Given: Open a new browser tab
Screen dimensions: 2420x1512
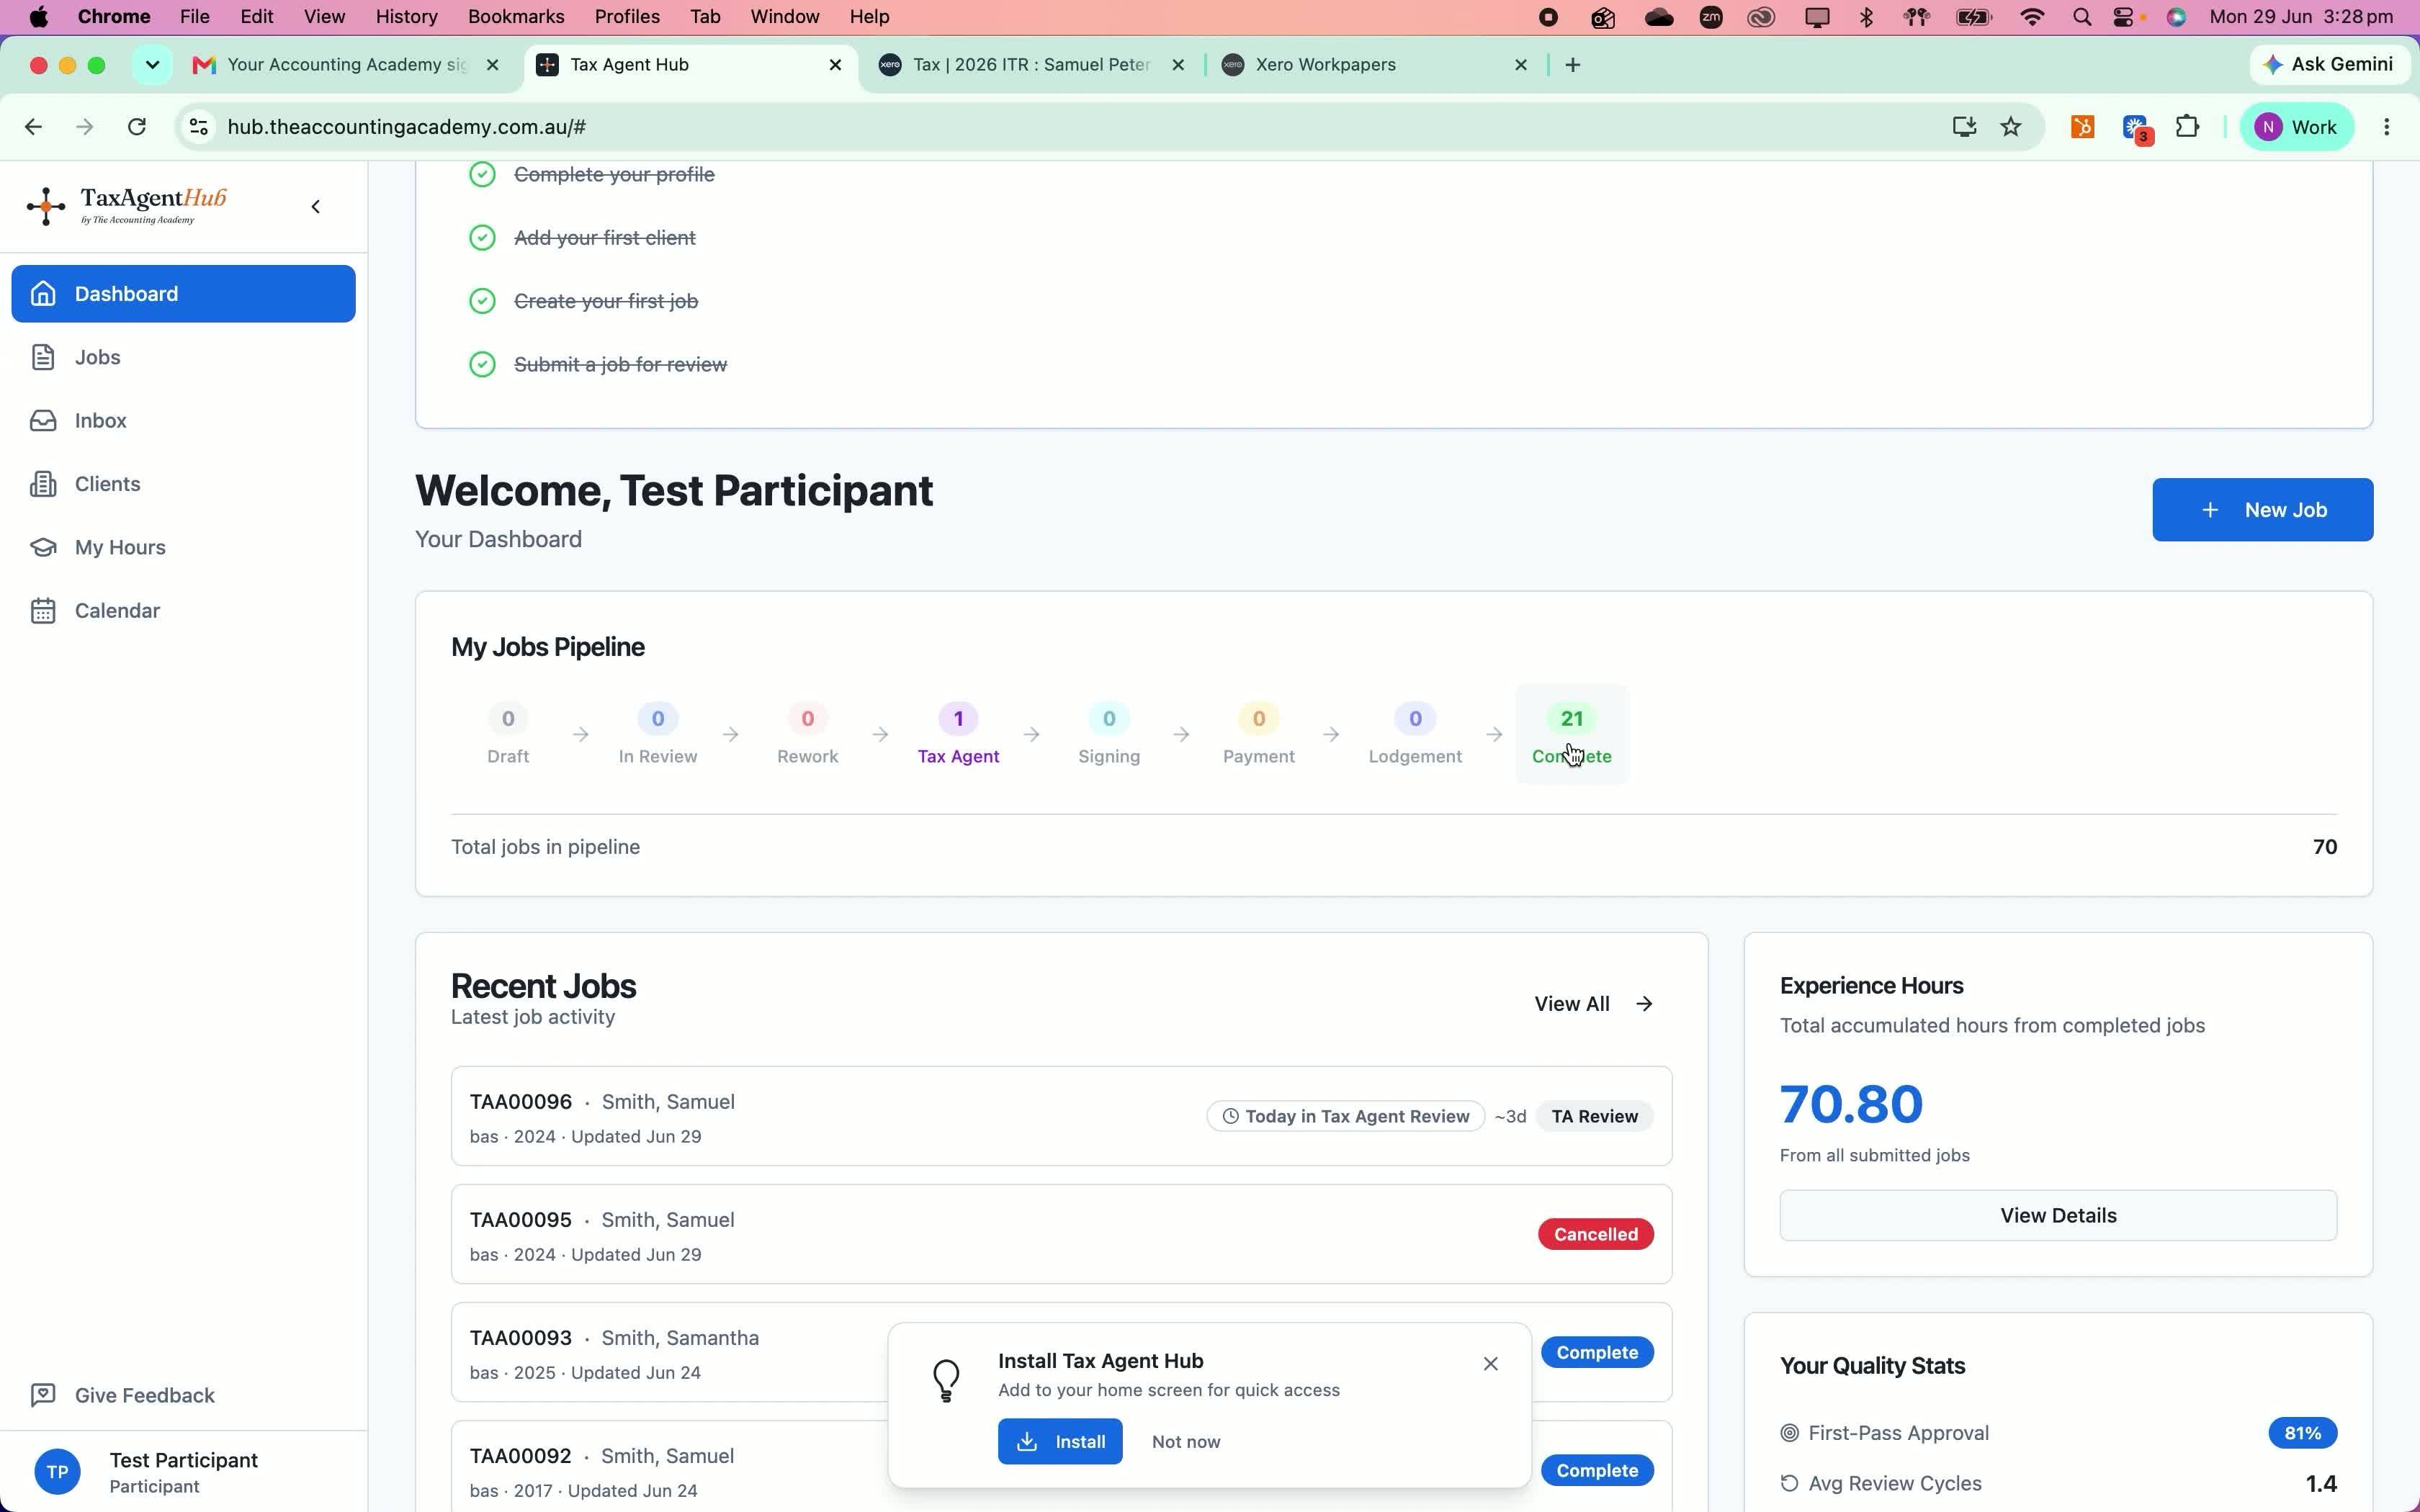Looking at the screenshot, I should 1572,65.
